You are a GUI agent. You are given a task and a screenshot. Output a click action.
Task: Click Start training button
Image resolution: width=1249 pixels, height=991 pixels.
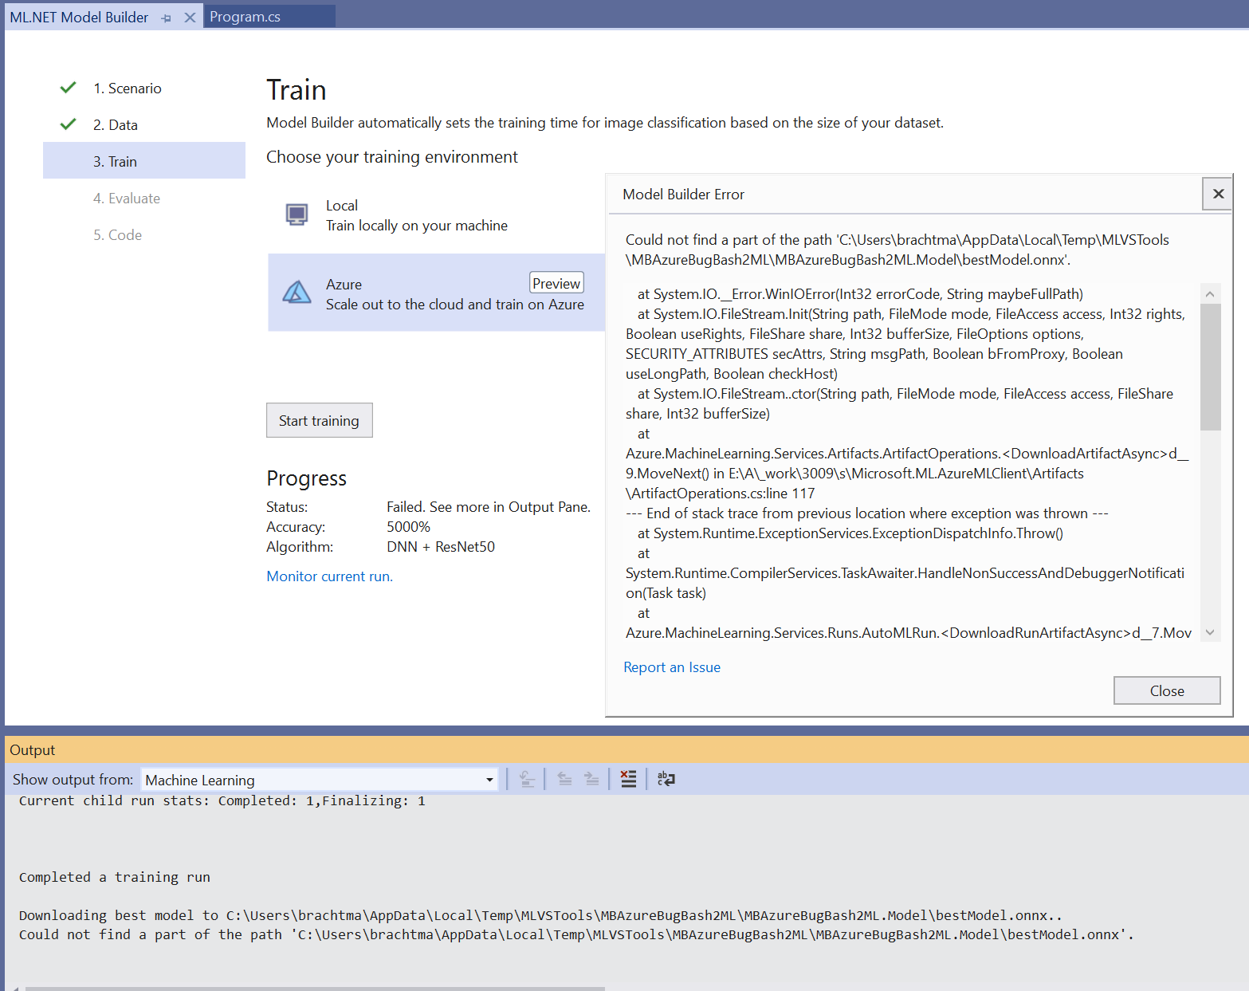(x=319, y=420)
